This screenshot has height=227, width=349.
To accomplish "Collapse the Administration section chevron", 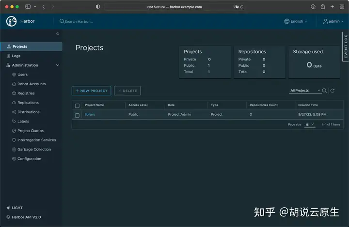I will [58, 65].
